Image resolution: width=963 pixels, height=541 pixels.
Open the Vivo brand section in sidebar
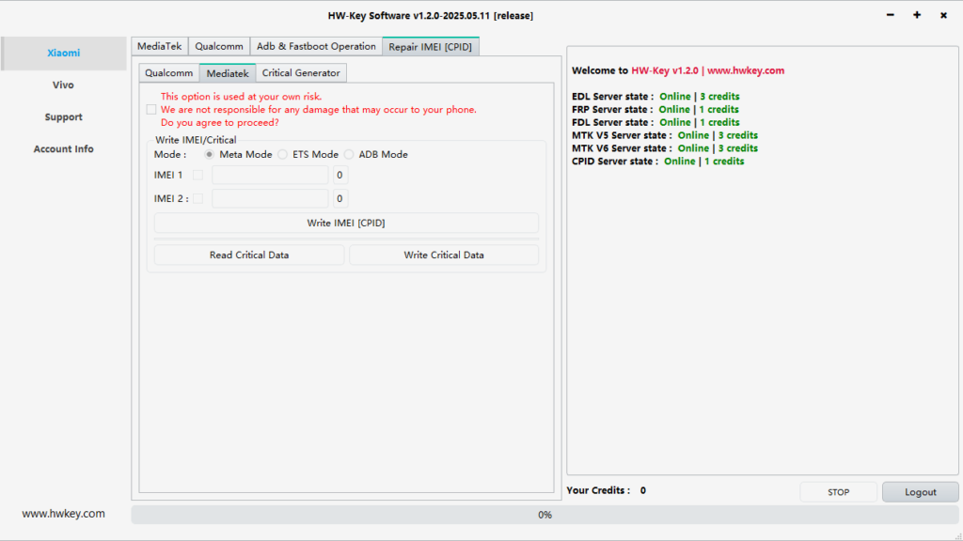pos(63,85)
